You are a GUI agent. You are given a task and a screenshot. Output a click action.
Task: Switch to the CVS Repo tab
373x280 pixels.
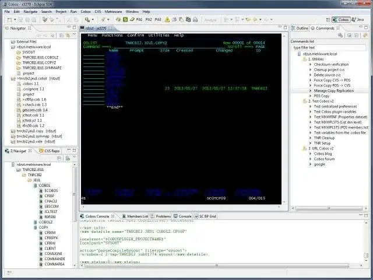tap(50, 150)
